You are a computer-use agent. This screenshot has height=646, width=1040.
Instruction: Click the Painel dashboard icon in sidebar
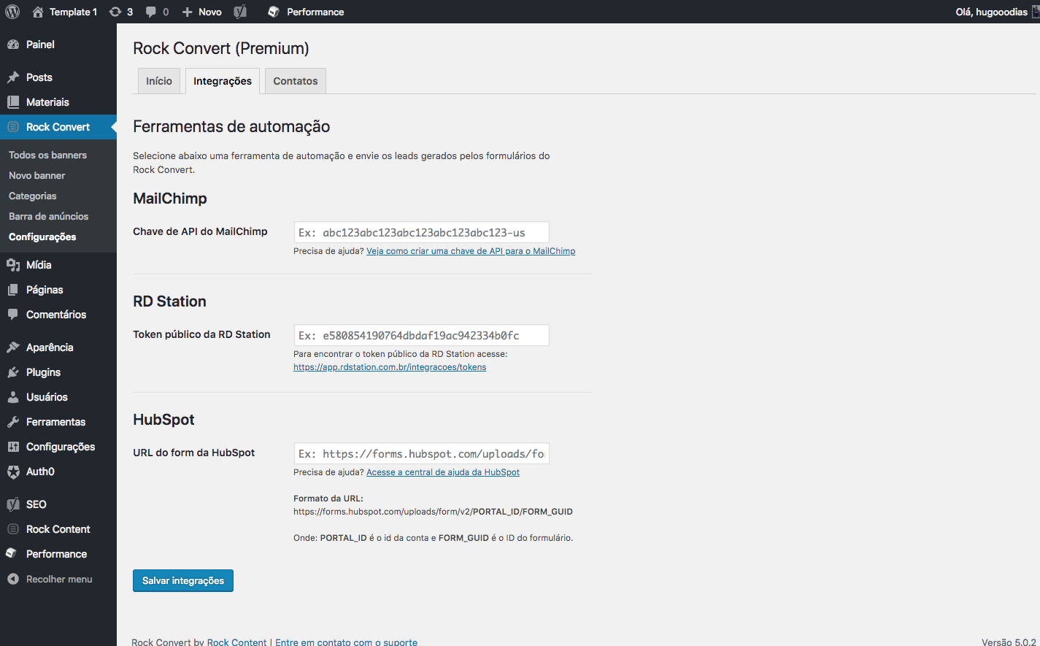13,45
